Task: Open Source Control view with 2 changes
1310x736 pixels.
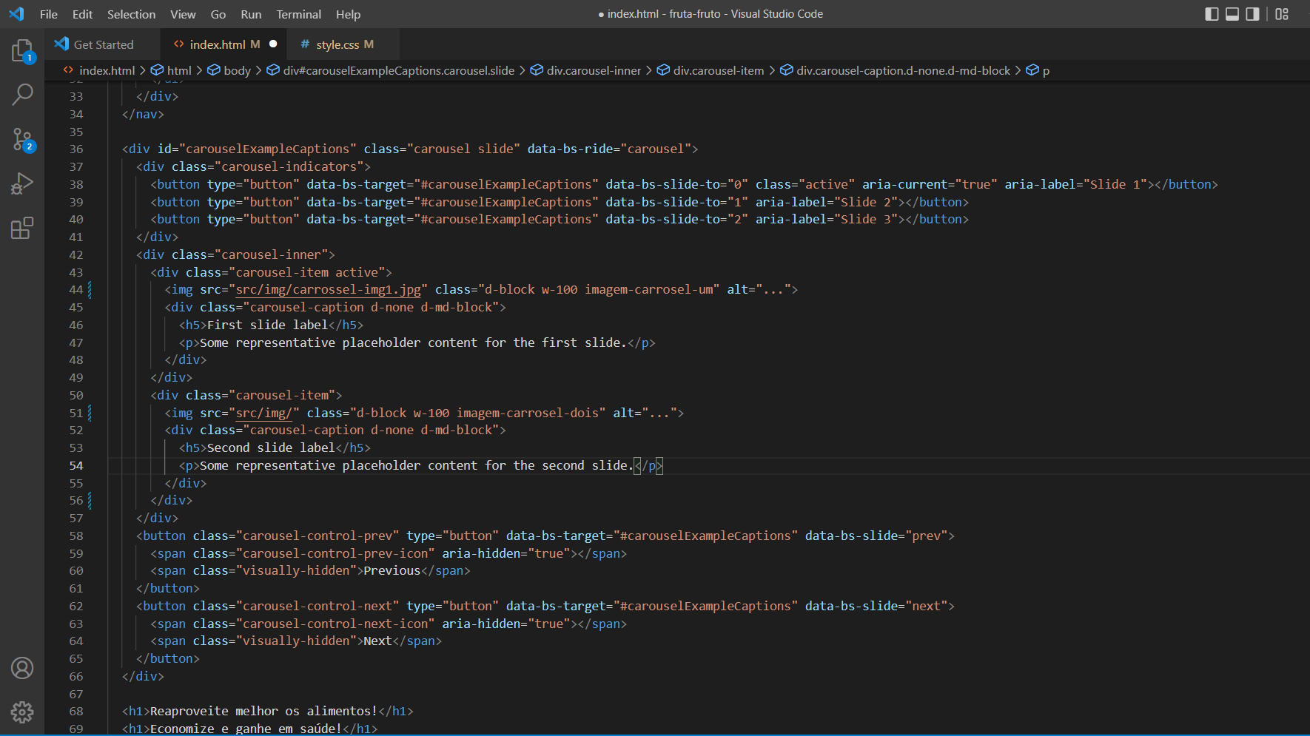Action: point(22,139)
